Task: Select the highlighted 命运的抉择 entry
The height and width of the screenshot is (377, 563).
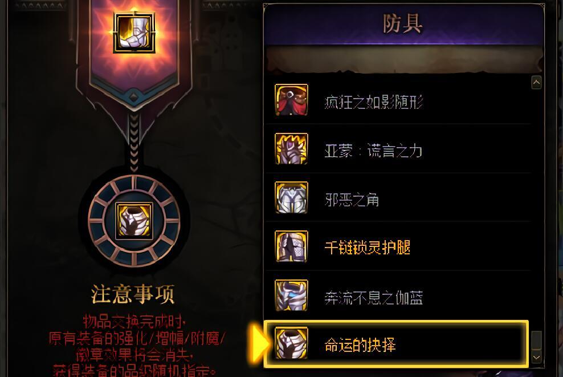Action: pyautogui.click(x=396, y=344)
